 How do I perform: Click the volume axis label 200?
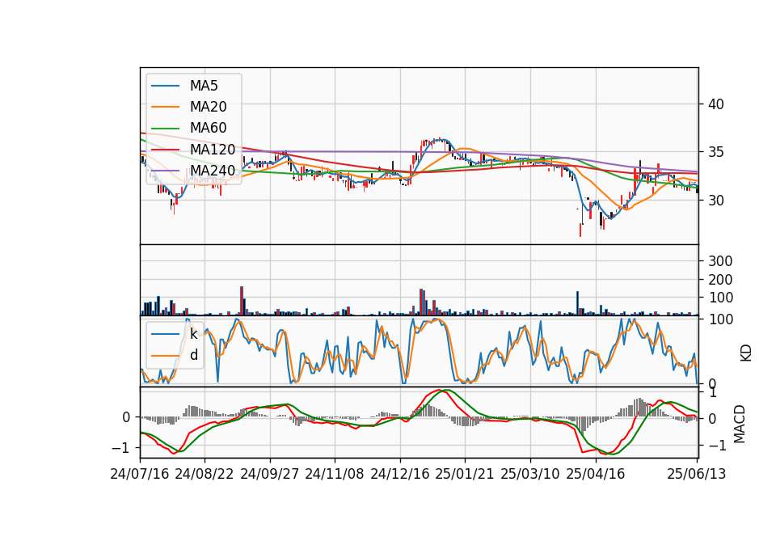click(x=720, y=280)
